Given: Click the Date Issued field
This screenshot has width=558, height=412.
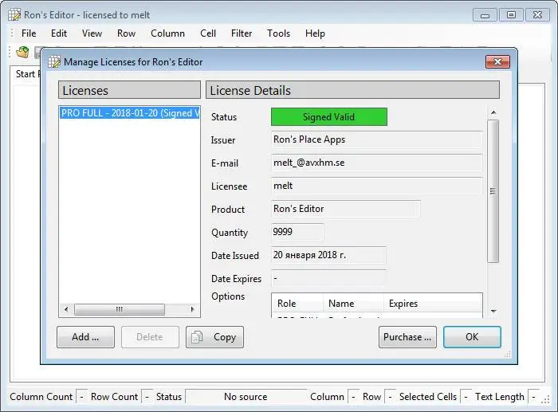Looking at the screenshot, I should pyautogui.click(x=328, y=255).
